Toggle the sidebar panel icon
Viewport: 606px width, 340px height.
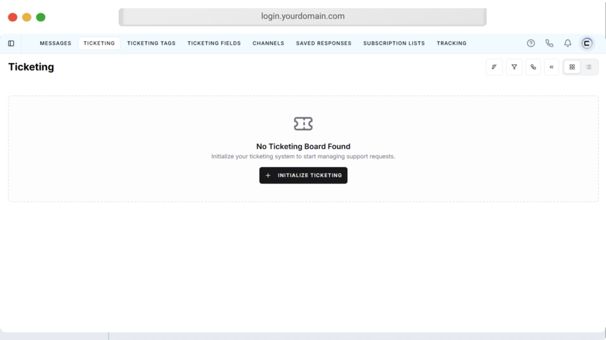point(11,43)
